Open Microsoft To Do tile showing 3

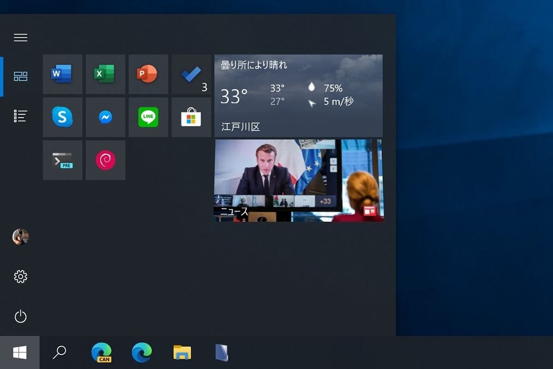tap(191, 74)
